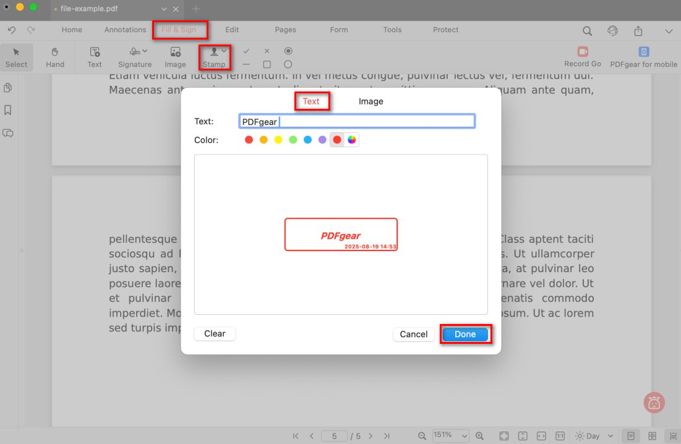Select the Hand tool

pos(55,56)
